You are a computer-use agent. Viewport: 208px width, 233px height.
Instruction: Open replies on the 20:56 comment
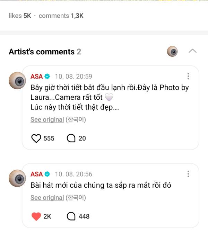pyautogui.click(x=71, y=216)
